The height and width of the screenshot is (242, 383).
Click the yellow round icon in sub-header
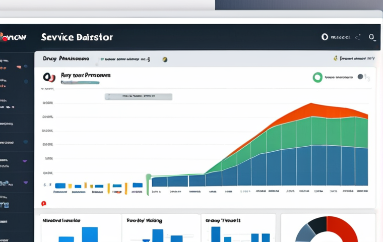click(x=165, y=59)
